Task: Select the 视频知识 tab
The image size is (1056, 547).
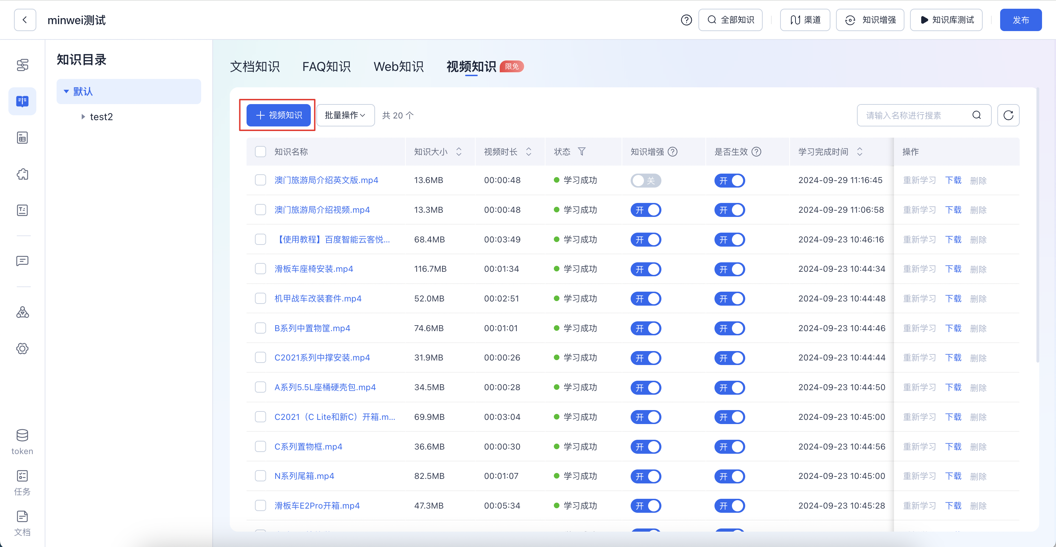Action: [x=471, y=66]
